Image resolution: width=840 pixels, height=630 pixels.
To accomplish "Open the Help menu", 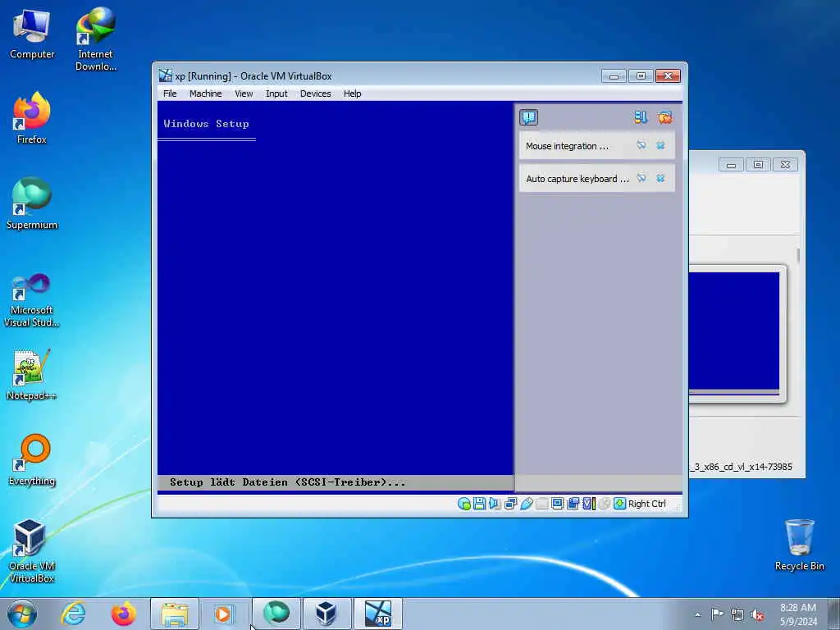I will coord(352,94).
